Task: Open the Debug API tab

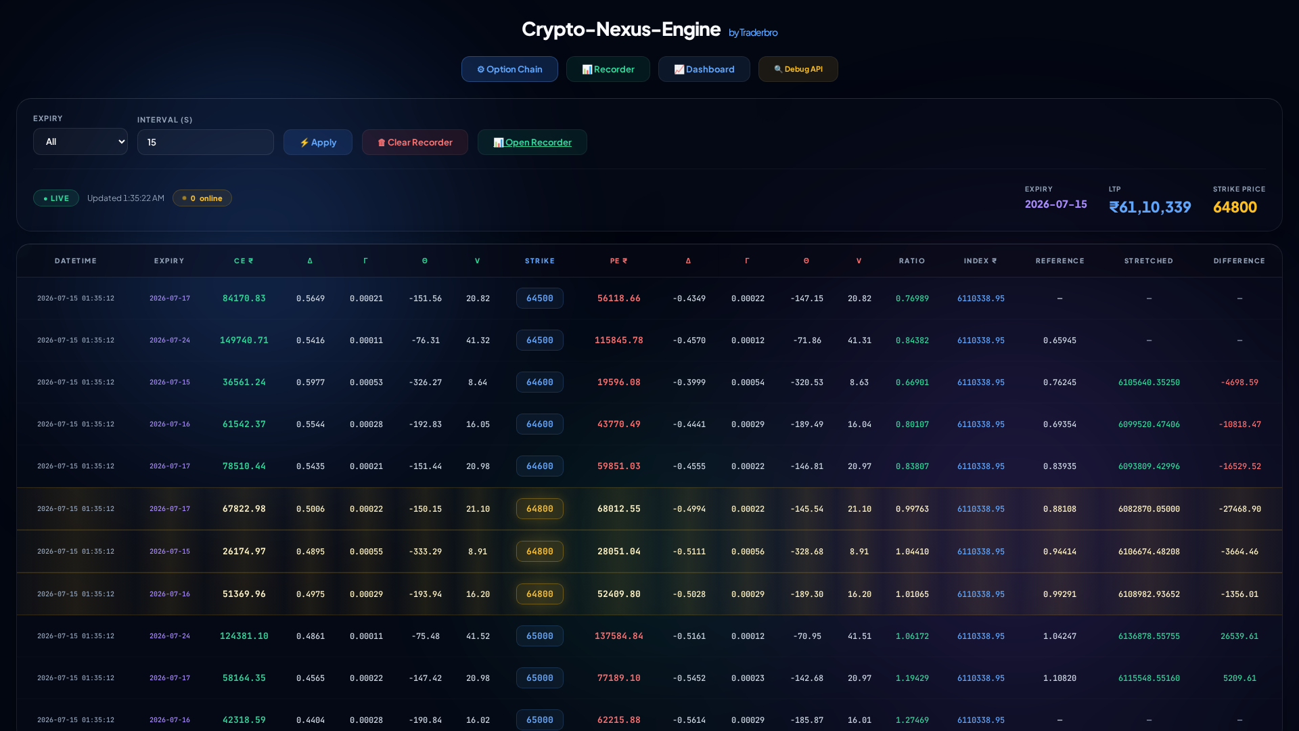Action: click(798, 69)
